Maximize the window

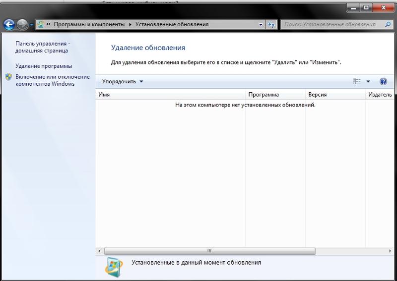pos(366,7)
